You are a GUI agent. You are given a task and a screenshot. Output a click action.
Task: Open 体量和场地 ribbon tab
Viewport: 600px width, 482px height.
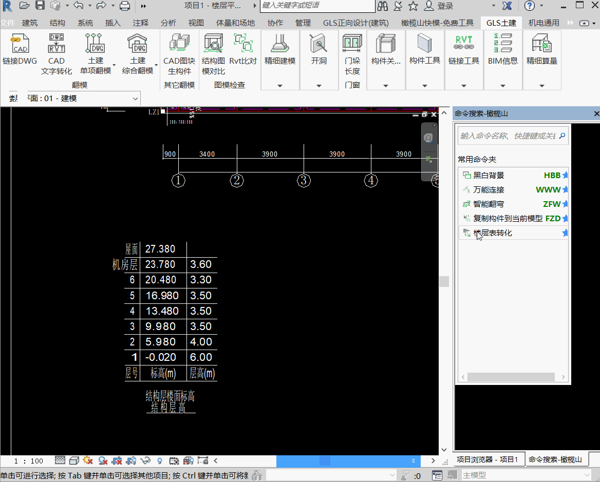click(235, 23)
